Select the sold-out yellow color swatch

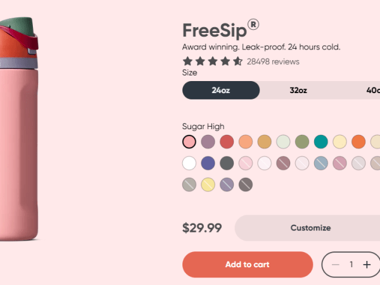pos(208,185)
